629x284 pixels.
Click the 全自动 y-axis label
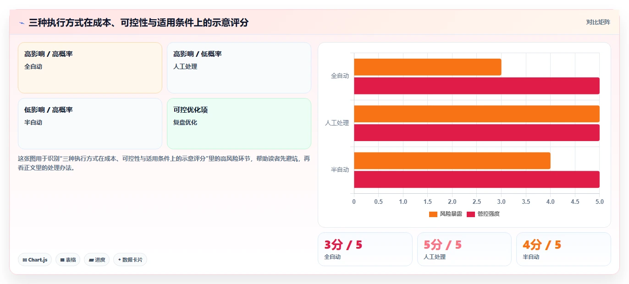tap(340, 76)
